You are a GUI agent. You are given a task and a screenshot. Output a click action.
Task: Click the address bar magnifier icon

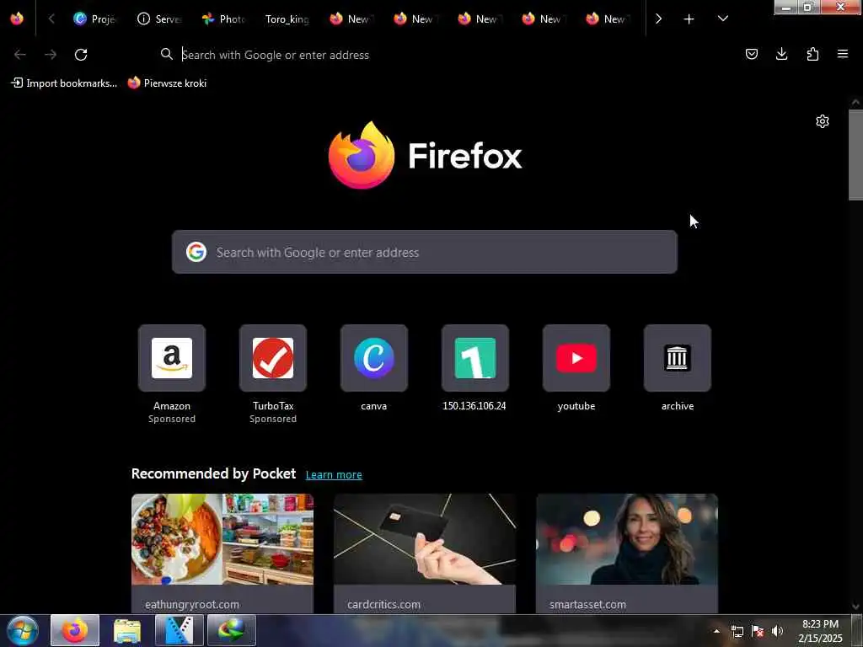point(166,54)
